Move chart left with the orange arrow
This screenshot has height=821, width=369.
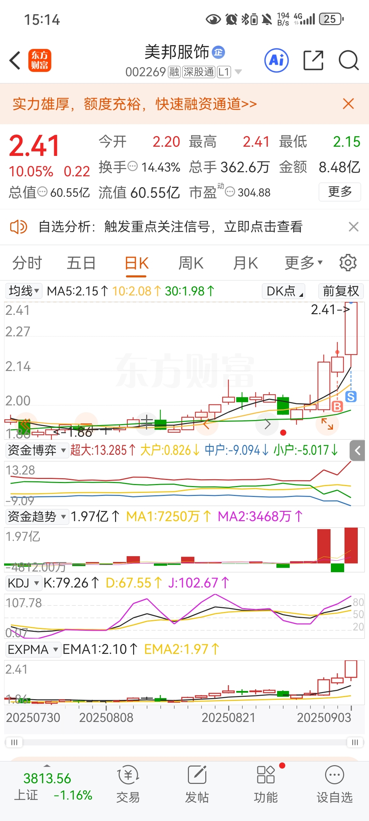207,424
